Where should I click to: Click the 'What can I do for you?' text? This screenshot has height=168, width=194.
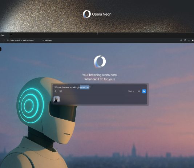pyautogui.click(x=100, y=79)
